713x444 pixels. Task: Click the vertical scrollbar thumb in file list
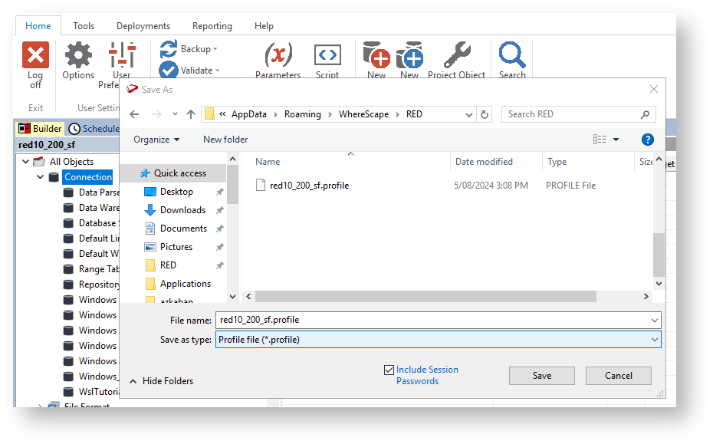pos(659,255)
